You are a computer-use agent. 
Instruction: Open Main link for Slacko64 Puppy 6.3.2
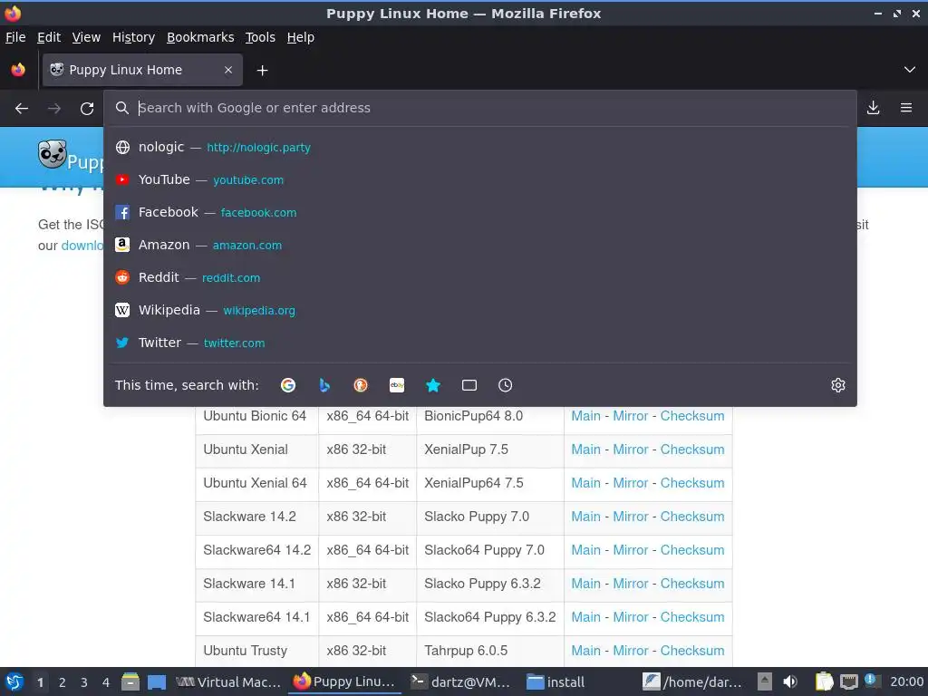point(586,617)
